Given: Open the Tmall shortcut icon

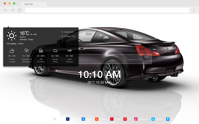Looking at the screenshot, I should click(x=112, y=119).
